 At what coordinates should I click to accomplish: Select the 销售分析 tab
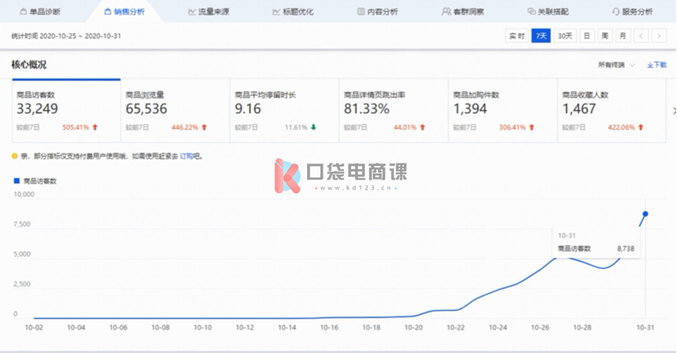[x=125, y=12]
